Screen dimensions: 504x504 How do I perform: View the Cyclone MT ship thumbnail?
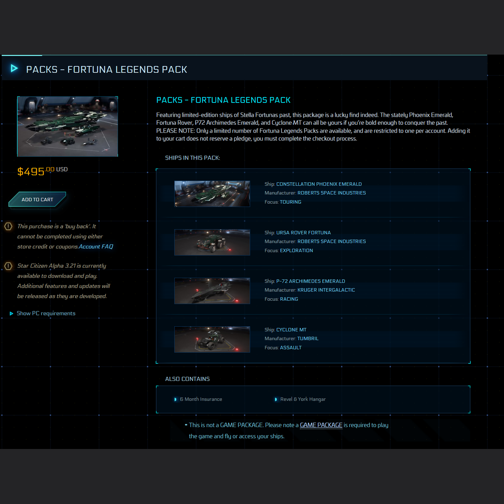coord(212,339)
